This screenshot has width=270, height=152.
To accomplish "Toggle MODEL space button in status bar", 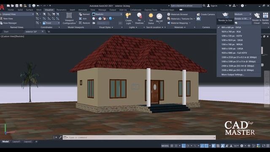I will click(165, 146).
